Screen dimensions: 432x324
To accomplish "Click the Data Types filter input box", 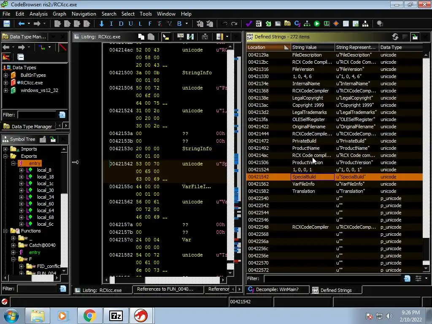I will click(x=37, y=115).
